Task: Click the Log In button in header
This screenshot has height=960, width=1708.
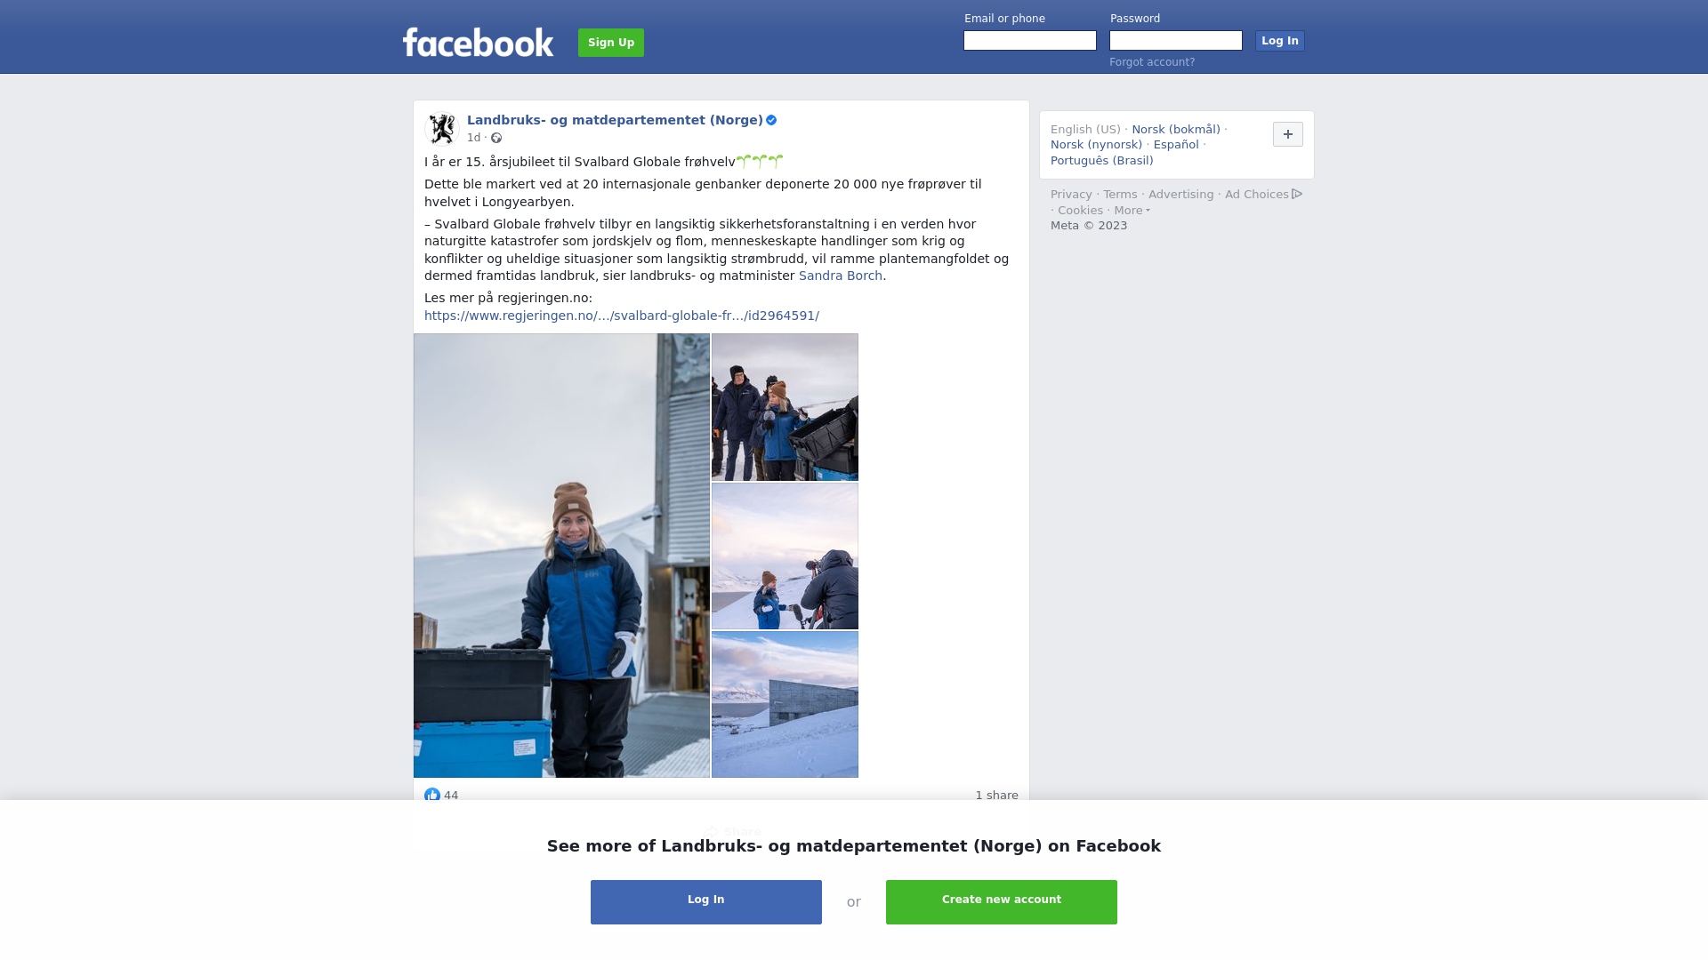Action: click(1280, 41)
